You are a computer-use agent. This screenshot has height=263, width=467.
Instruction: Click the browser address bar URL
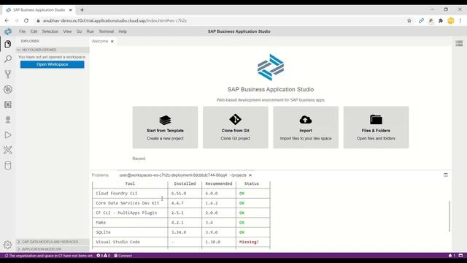click(x=115, y=20)
